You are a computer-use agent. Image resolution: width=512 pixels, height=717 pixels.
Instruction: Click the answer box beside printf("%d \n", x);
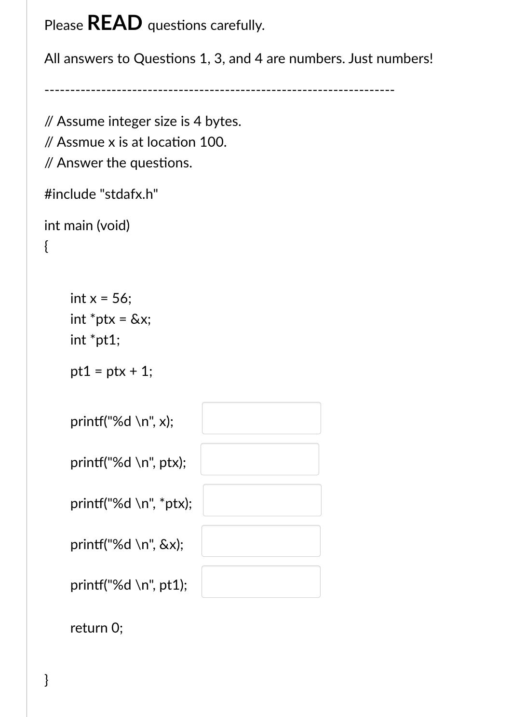tap(262, 418)
